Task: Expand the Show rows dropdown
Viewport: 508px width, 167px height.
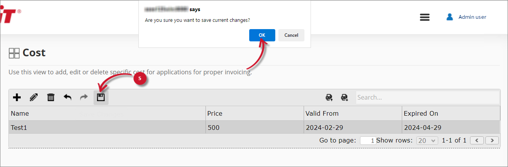Action: tap(427, 141)
